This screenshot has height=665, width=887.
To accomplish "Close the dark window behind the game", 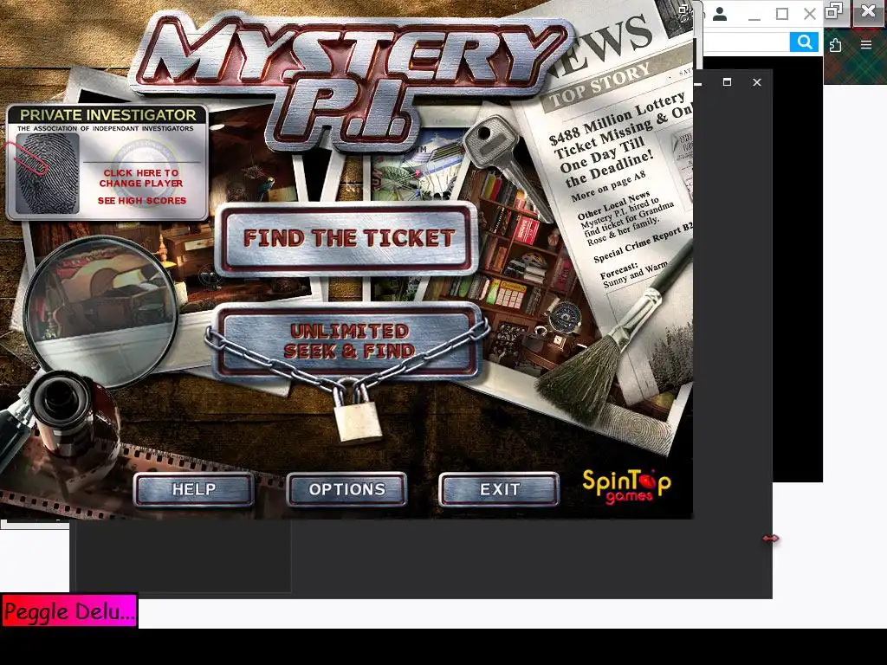I will pyautogui.click(x=757, y=82).
